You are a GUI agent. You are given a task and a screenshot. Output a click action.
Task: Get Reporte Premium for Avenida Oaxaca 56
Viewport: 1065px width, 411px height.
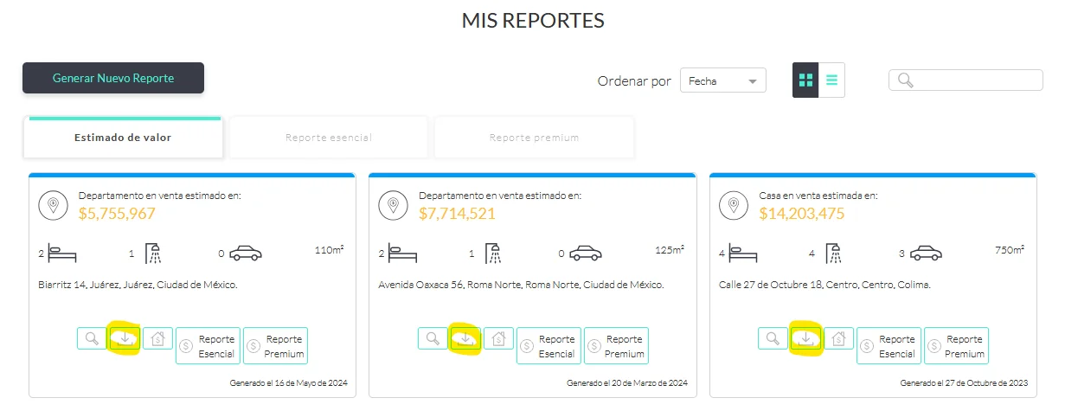pos(616,345)
